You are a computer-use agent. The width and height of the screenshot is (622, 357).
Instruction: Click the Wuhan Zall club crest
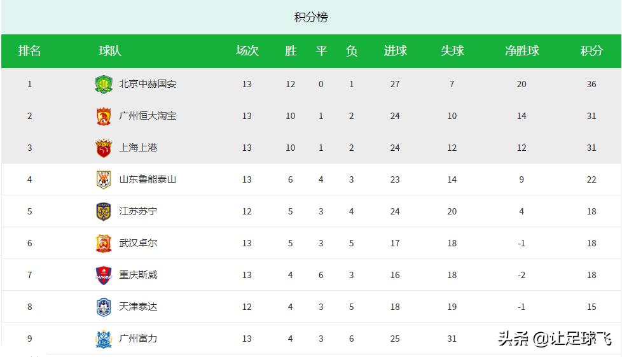click(x=103, y=243)
